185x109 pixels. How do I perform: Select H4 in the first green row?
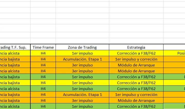tap(43, 77)
